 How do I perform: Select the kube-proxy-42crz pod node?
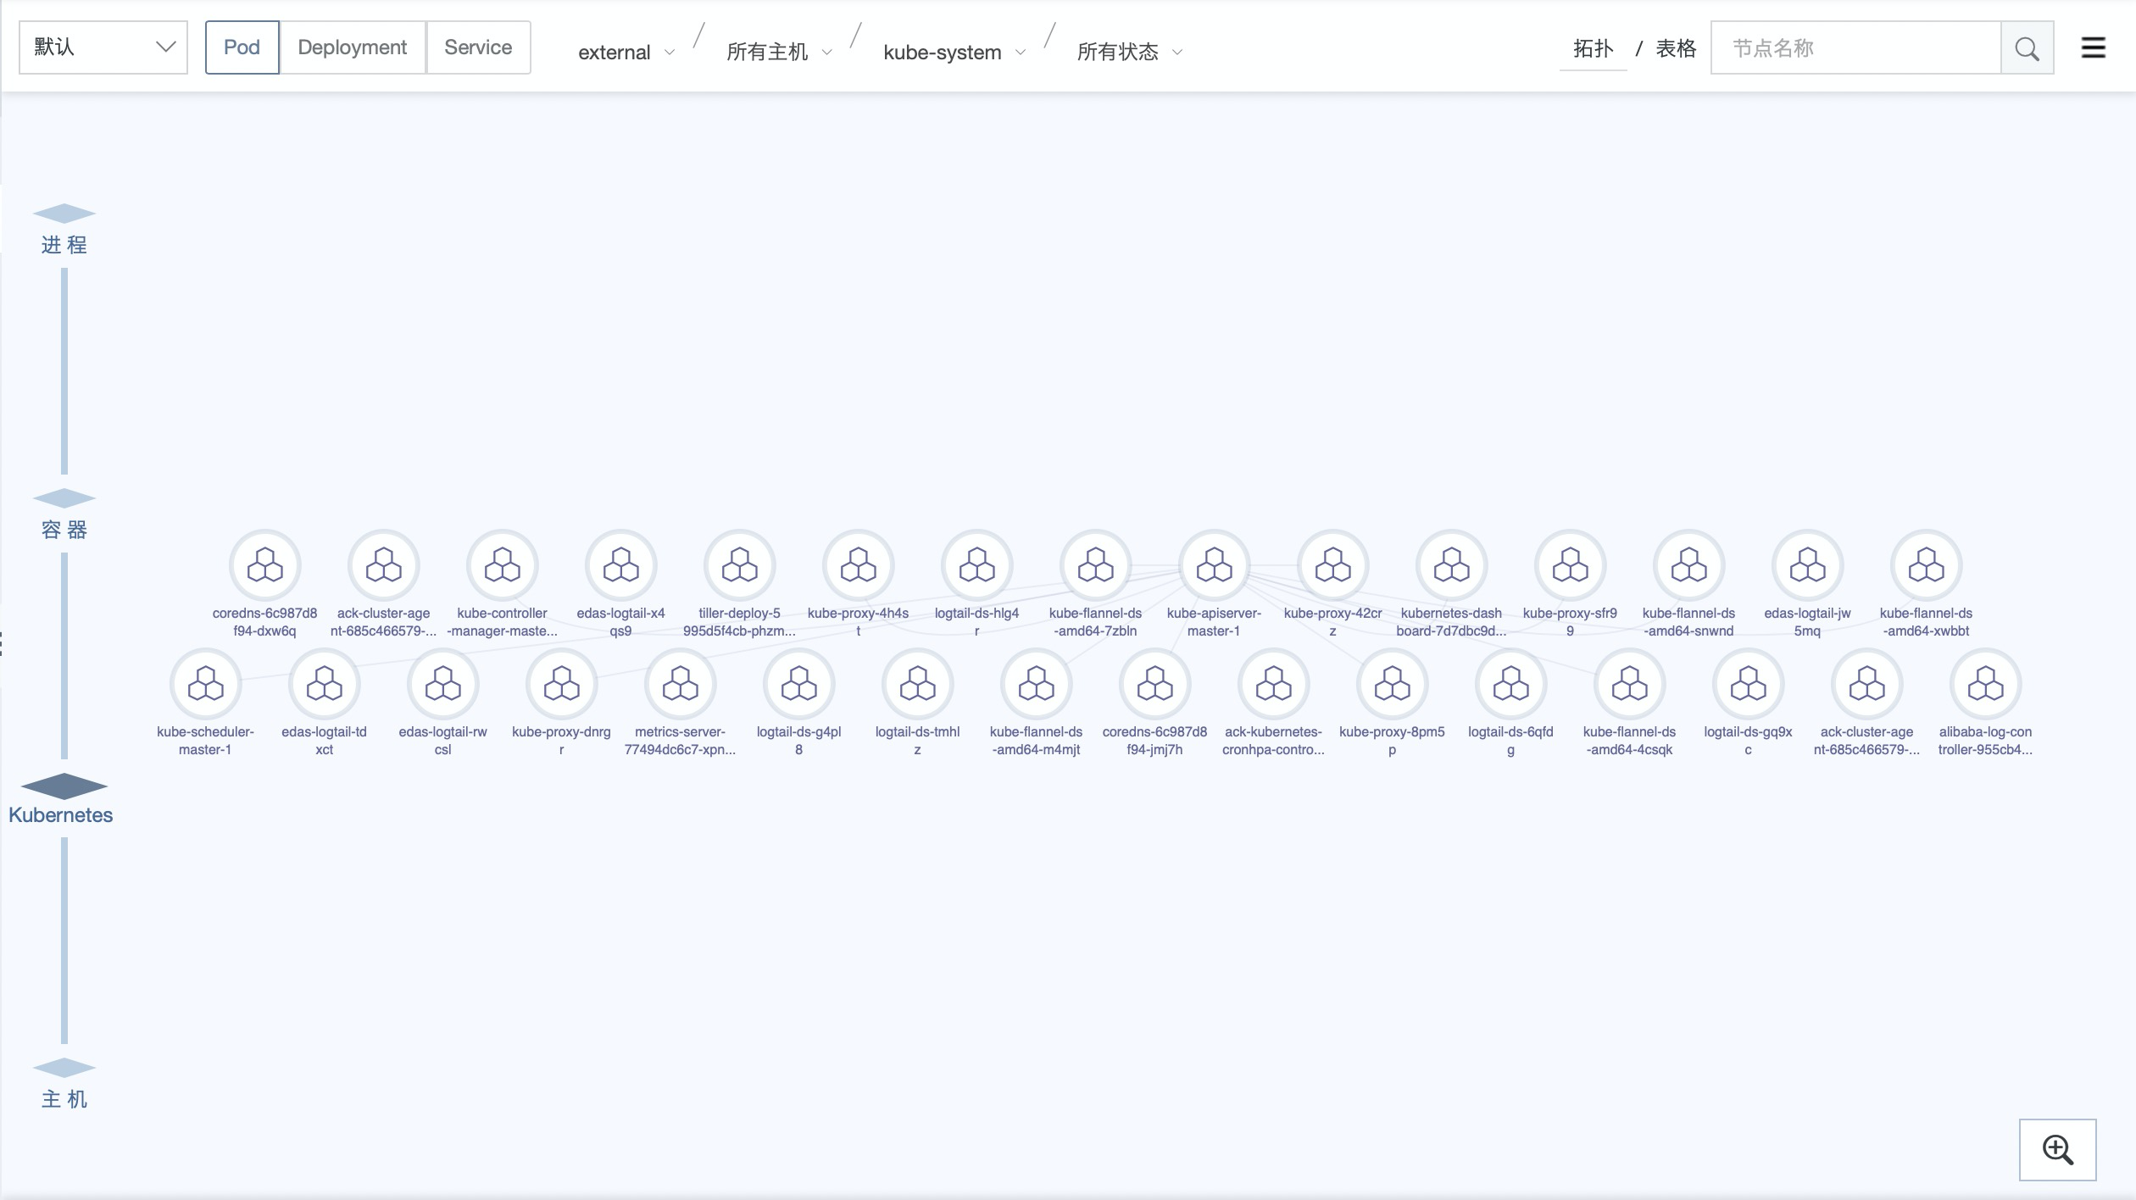[x=1333, y=565]
